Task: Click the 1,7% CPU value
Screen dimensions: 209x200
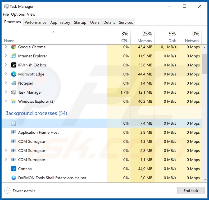Action: point(125,92)
